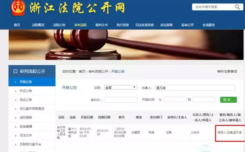Open 司法文件 in the sidebar
The image size is (245, 152).
click(32, 135)
